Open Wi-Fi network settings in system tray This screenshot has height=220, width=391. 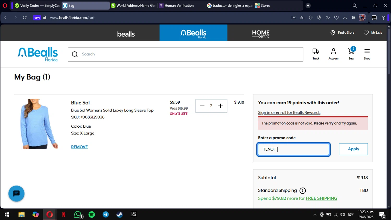(336, 215)
